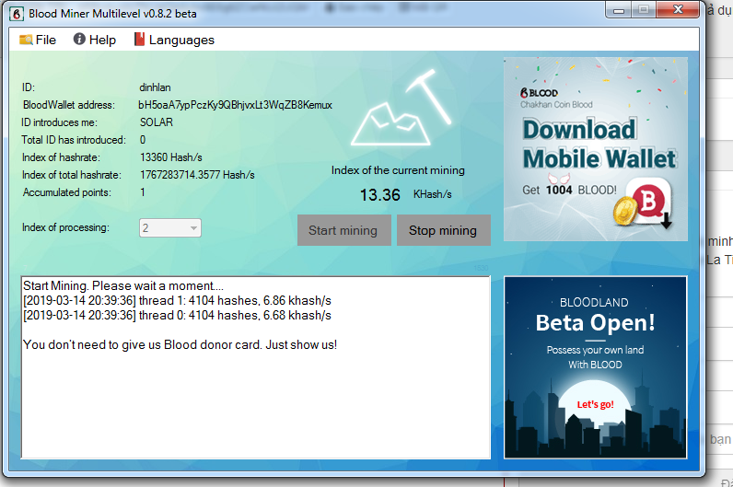Viewport: 733px width, 487px height.
Task: Click the File folder icon
Action: [x=26, y=40]
